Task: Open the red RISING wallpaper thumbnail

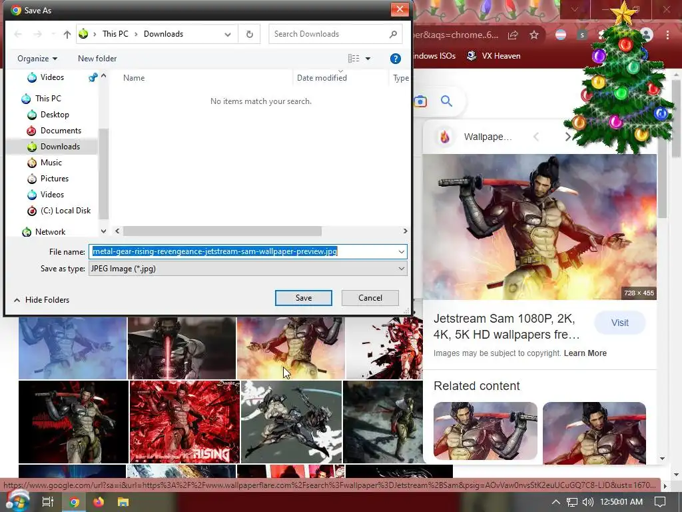Action: (185, 422)
